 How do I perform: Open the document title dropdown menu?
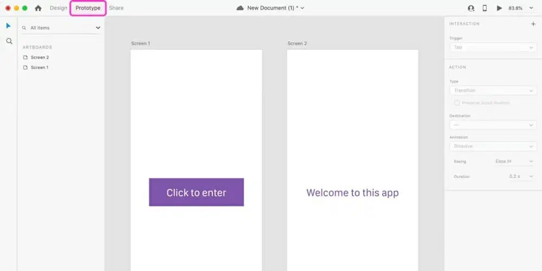(302, 8)
